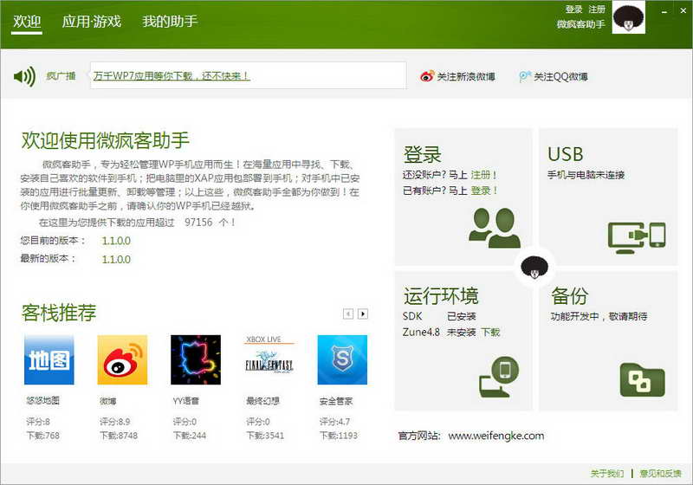Show next 客栈推荐 apps with right arrow
This screenshot has width=693, height=485.
tap(363, 314)
